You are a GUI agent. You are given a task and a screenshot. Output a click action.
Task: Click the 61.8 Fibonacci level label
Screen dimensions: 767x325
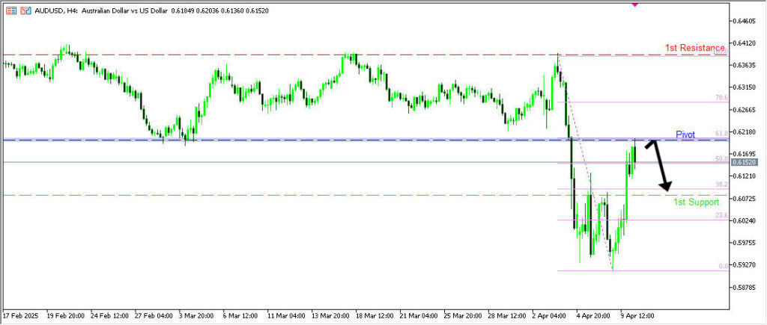[721, 134]
